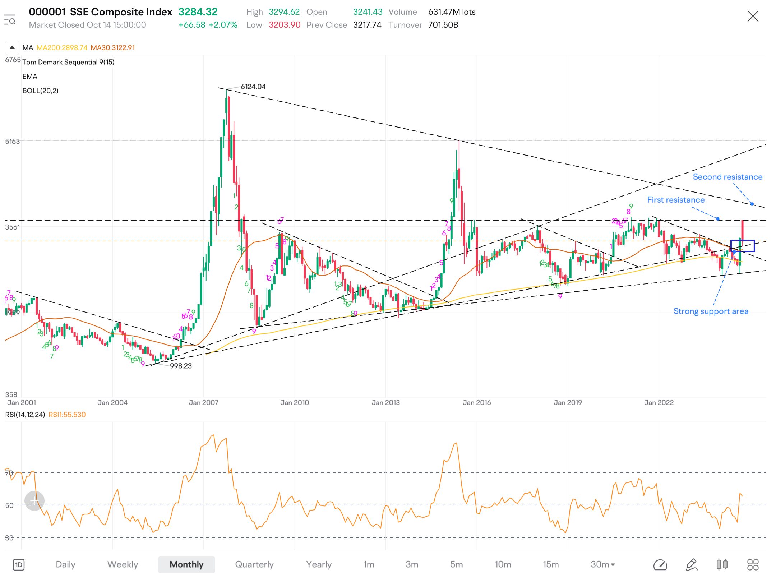Open the stock search list icon
Image resolution: width=776 pixels, height=582 pixels.
pos(10,20)
